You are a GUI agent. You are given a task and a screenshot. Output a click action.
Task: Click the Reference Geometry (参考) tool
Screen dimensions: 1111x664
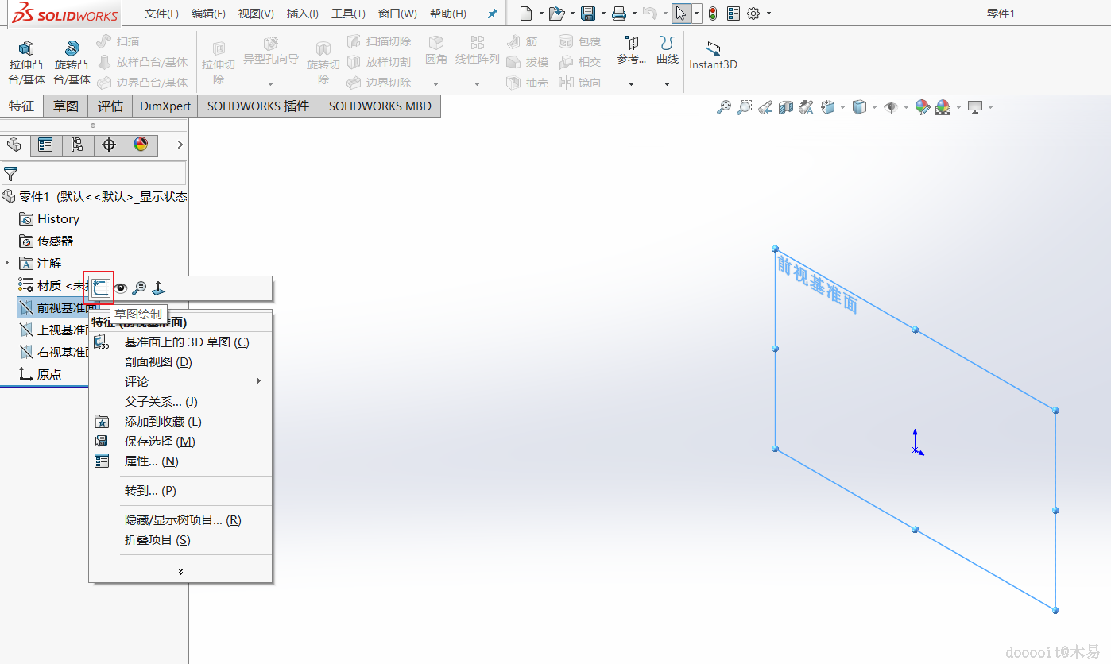point(632,52)
